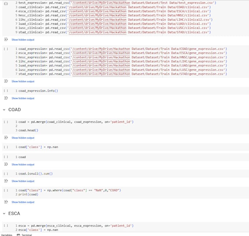The height and width of the screenshot is (236, 249).
Task: Click output toggle icon under clinical read_csv cell
Action: click(6, 40)
